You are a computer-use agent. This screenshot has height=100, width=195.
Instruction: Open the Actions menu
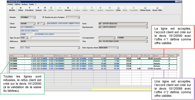tap(25, 4)
